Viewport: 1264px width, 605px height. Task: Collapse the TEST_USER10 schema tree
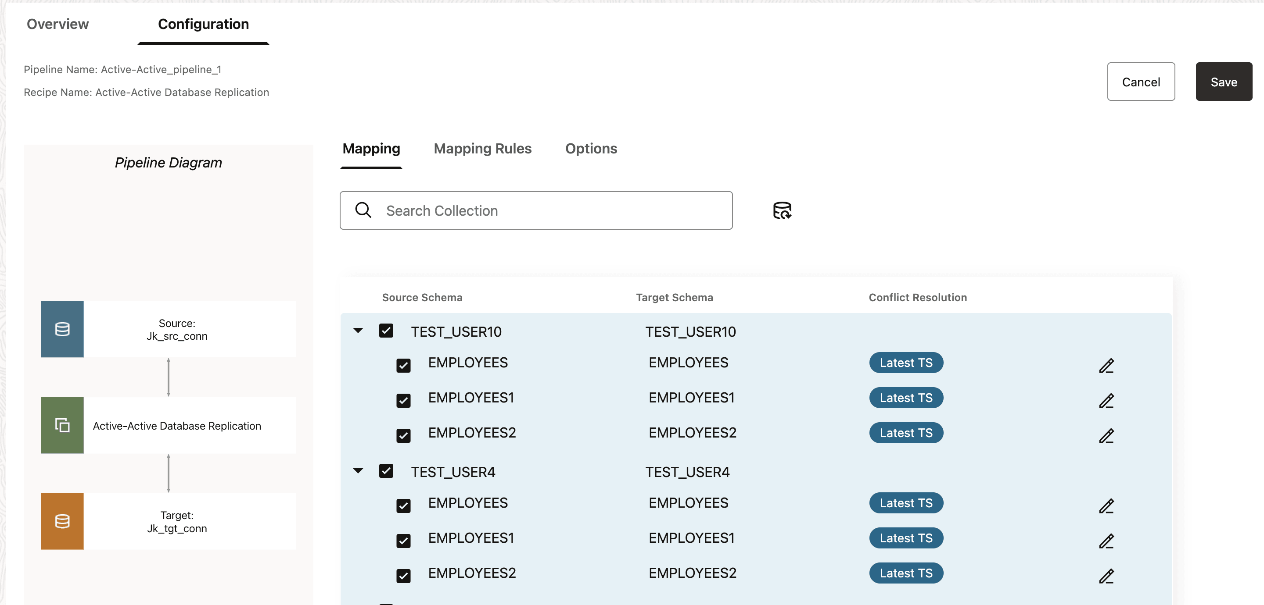click(x=358, y=331)
